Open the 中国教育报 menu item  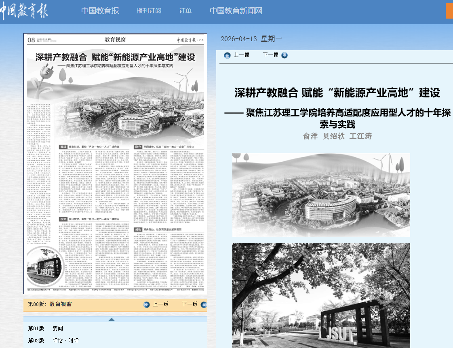pyautogui.click(x=100, y=11)
